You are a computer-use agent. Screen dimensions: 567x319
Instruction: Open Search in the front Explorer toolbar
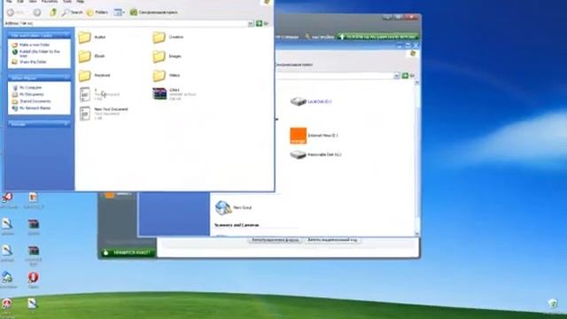(x=72, y=12)
